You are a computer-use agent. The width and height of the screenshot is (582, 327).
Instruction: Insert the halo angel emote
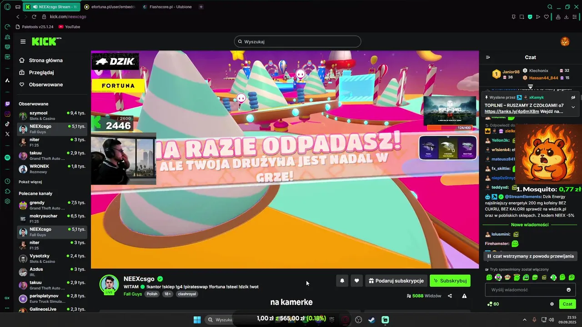tap(517, 277)
